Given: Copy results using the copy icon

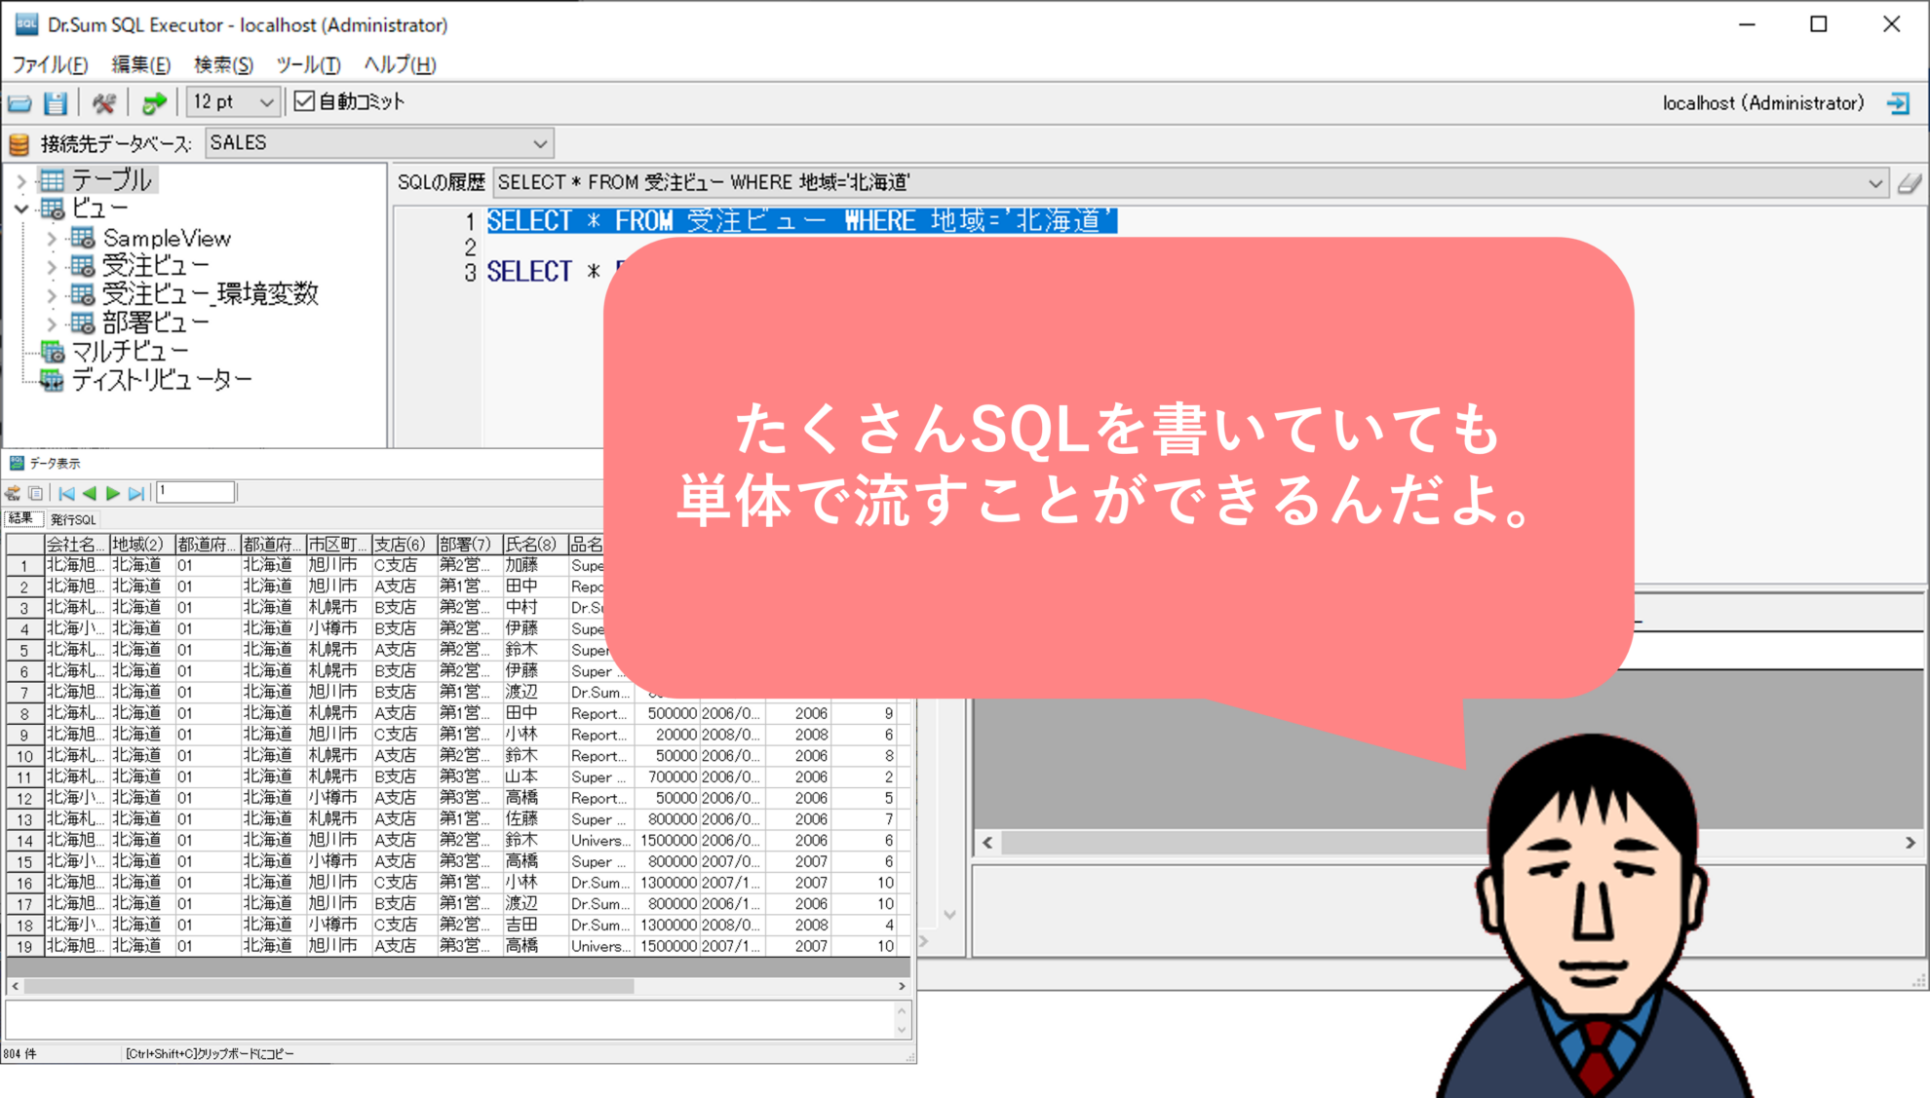Looking at the screenshot, I should click(37, 492).
